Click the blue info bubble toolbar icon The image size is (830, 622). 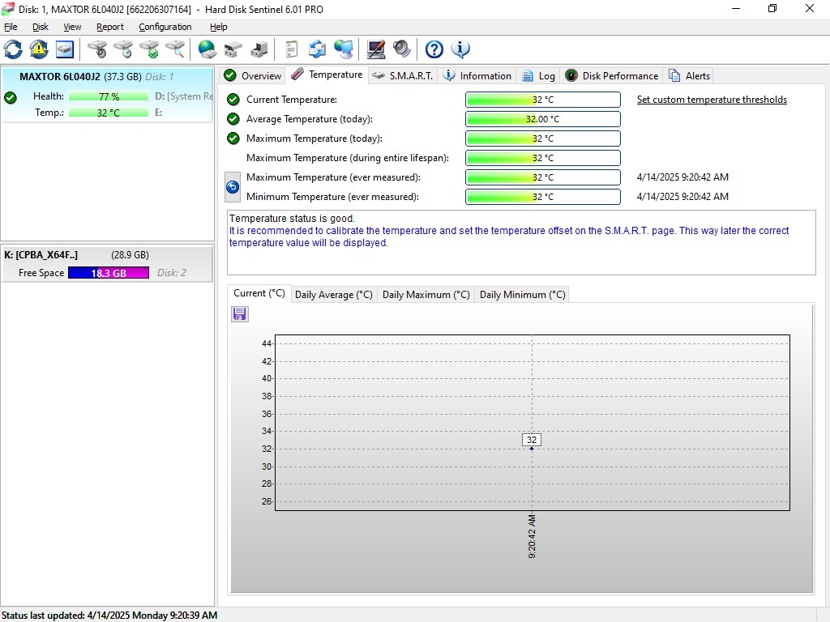click(460, 49)
